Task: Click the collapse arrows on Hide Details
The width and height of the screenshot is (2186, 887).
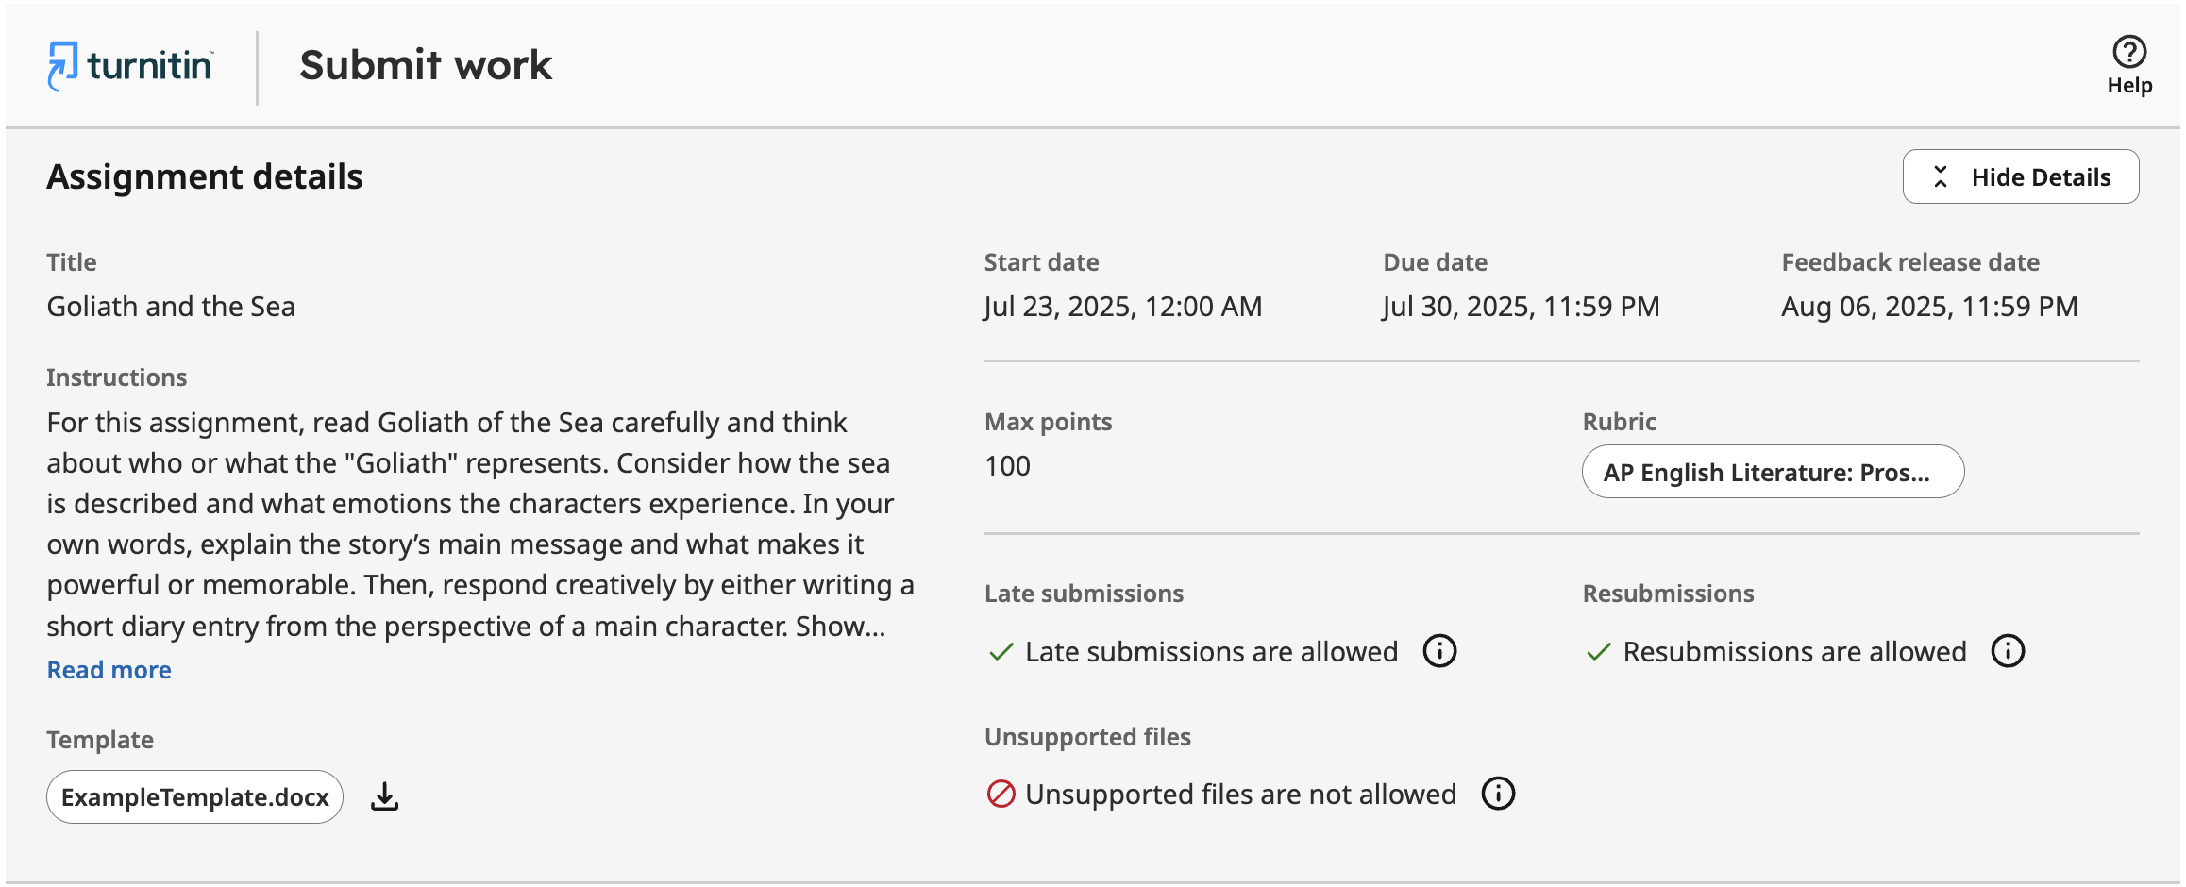Action: (x=1940, y=176)
